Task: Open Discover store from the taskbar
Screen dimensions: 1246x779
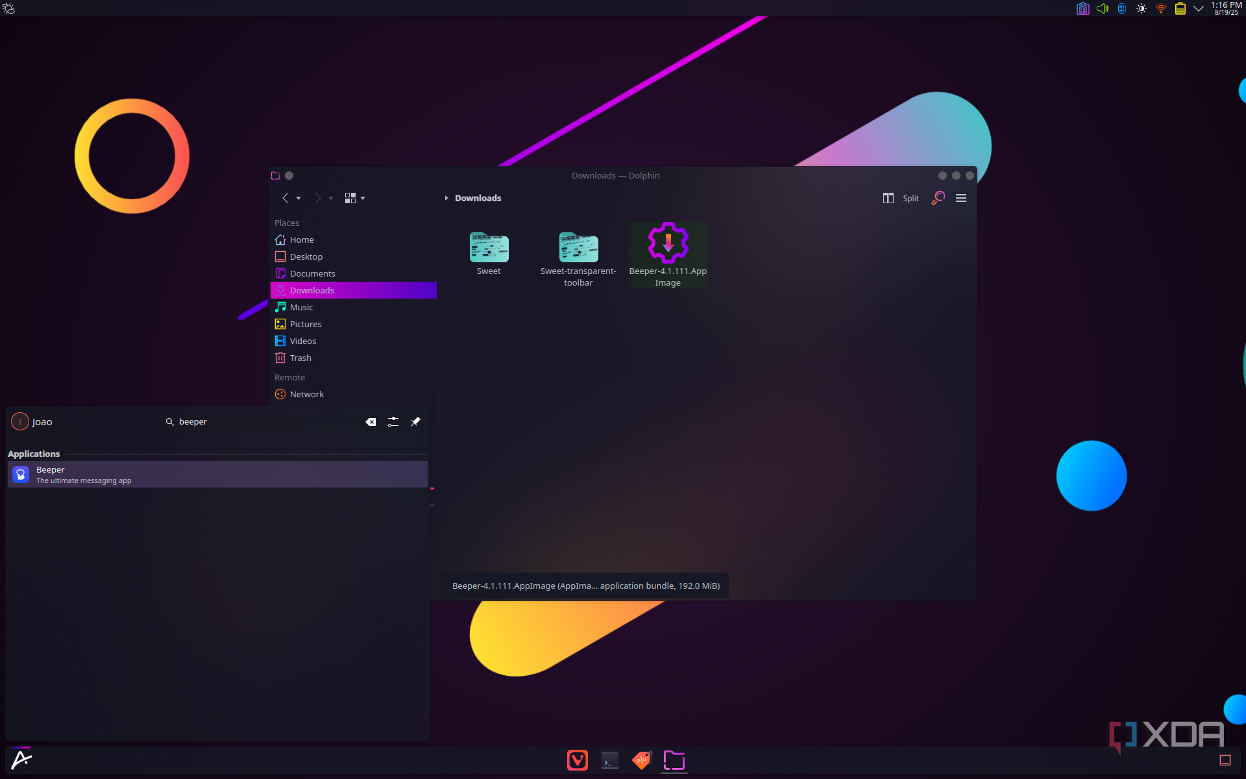Action: 642,760
